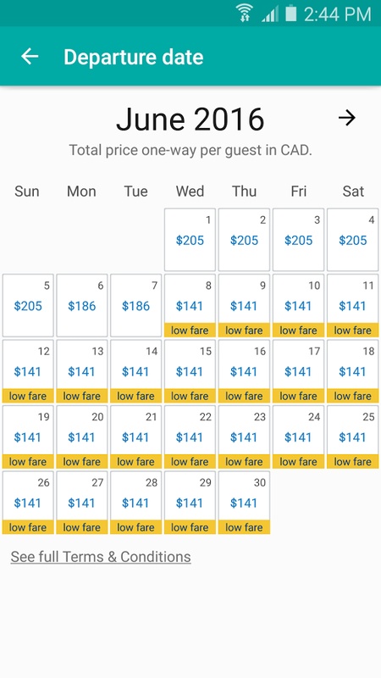Choose June 4 departure date
The height and width of the screenshot is (678, 381).
coord(353,240)
